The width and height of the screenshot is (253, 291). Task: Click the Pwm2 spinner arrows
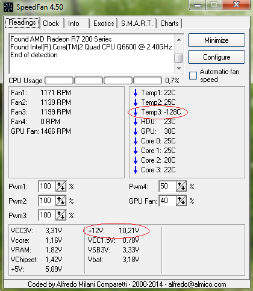(x=61, y=201)
